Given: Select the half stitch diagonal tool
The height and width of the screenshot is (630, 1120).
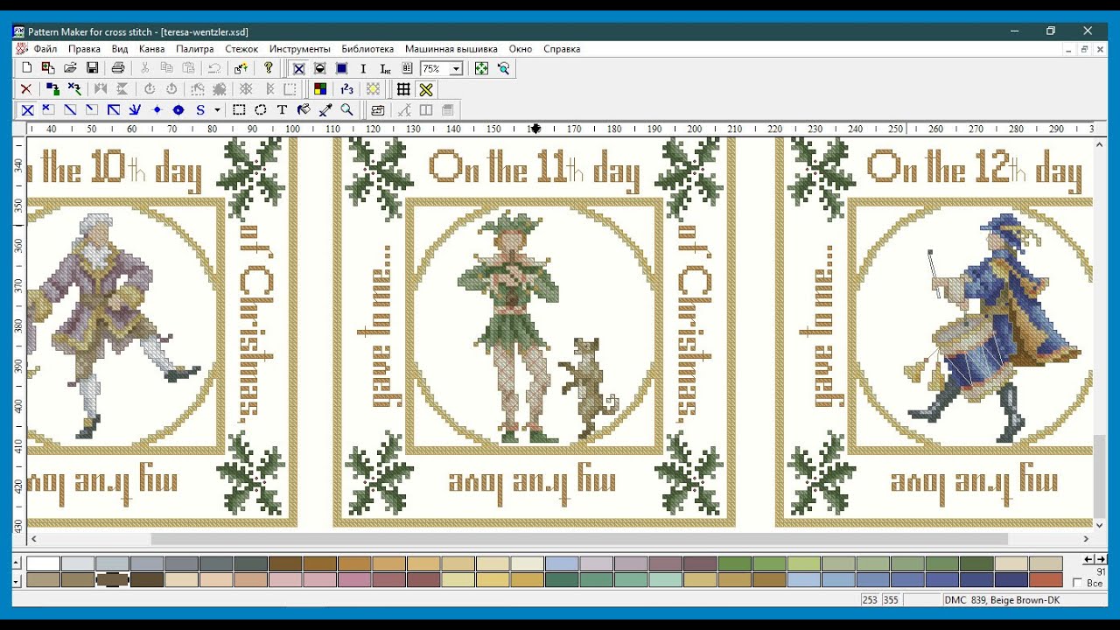Looking at the screenshot, I should [x=70, y=110].
